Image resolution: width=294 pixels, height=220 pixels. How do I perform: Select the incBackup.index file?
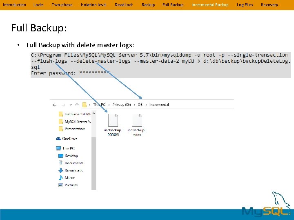coord(137,125)
